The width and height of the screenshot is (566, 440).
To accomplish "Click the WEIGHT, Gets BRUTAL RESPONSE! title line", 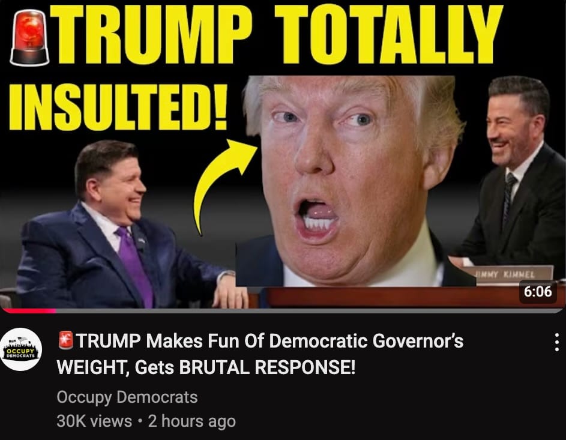I will click(x=206, y=367).
